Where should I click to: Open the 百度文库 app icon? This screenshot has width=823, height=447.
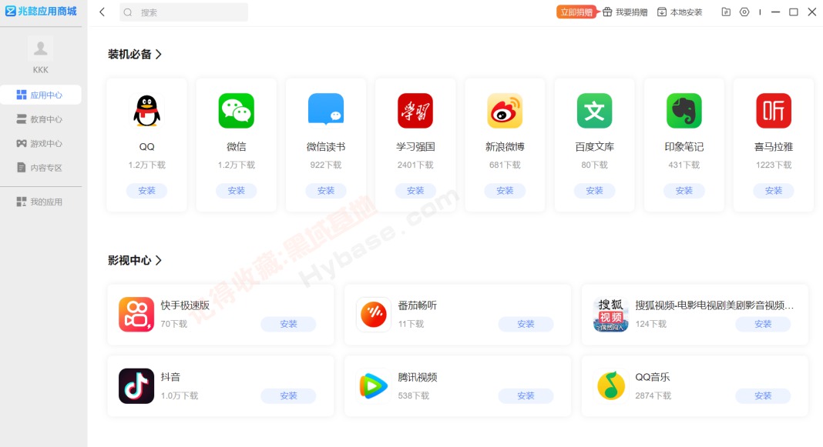point(594,111)
